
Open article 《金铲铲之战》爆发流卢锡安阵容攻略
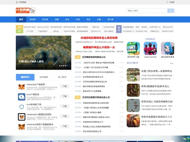click(98, 63)
